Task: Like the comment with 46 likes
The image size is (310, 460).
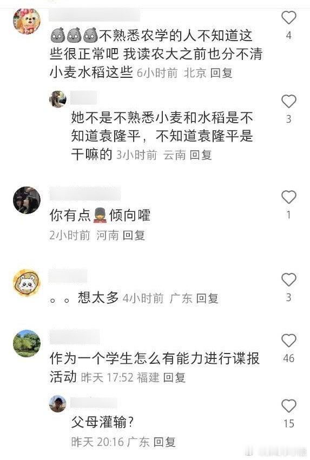Action: tap(289, 341)
